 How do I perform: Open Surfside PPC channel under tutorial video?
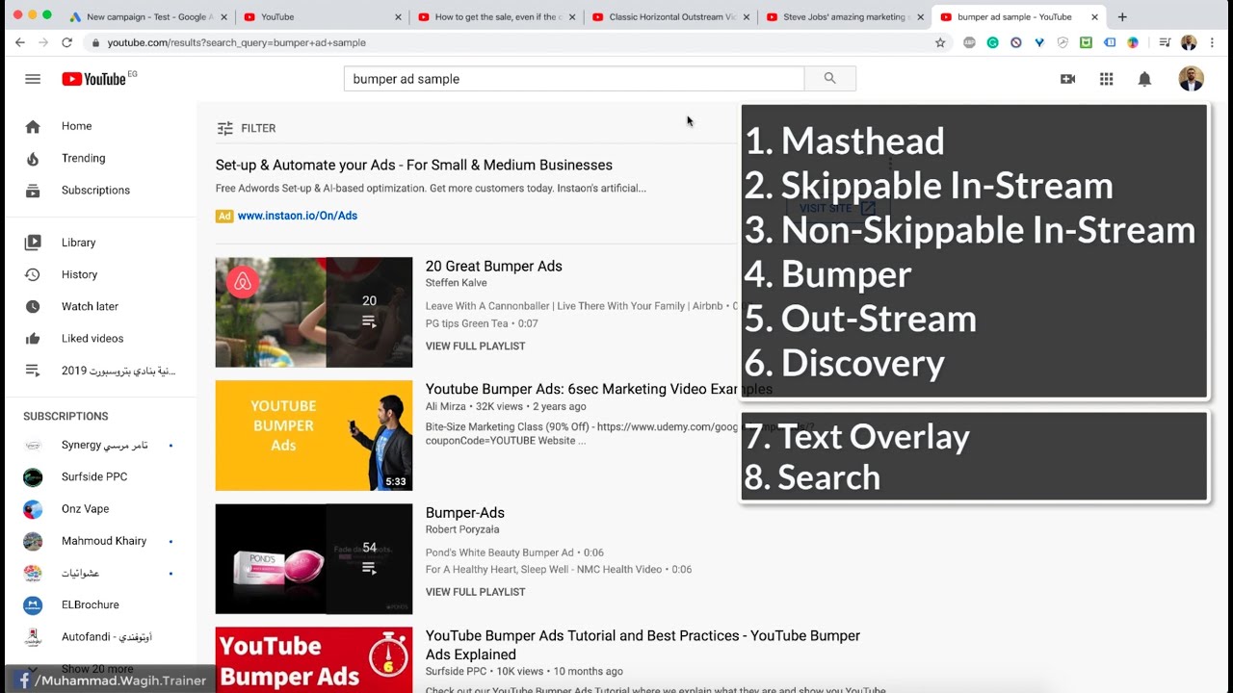(x=457, y=671)
